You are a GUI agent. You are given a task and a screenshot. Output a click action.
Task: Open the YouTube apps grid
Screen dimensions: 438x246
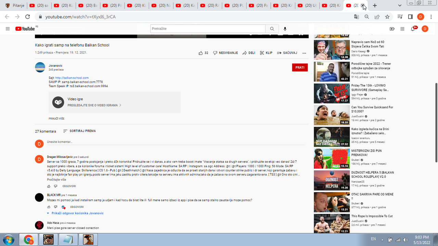tap(402, 29)
